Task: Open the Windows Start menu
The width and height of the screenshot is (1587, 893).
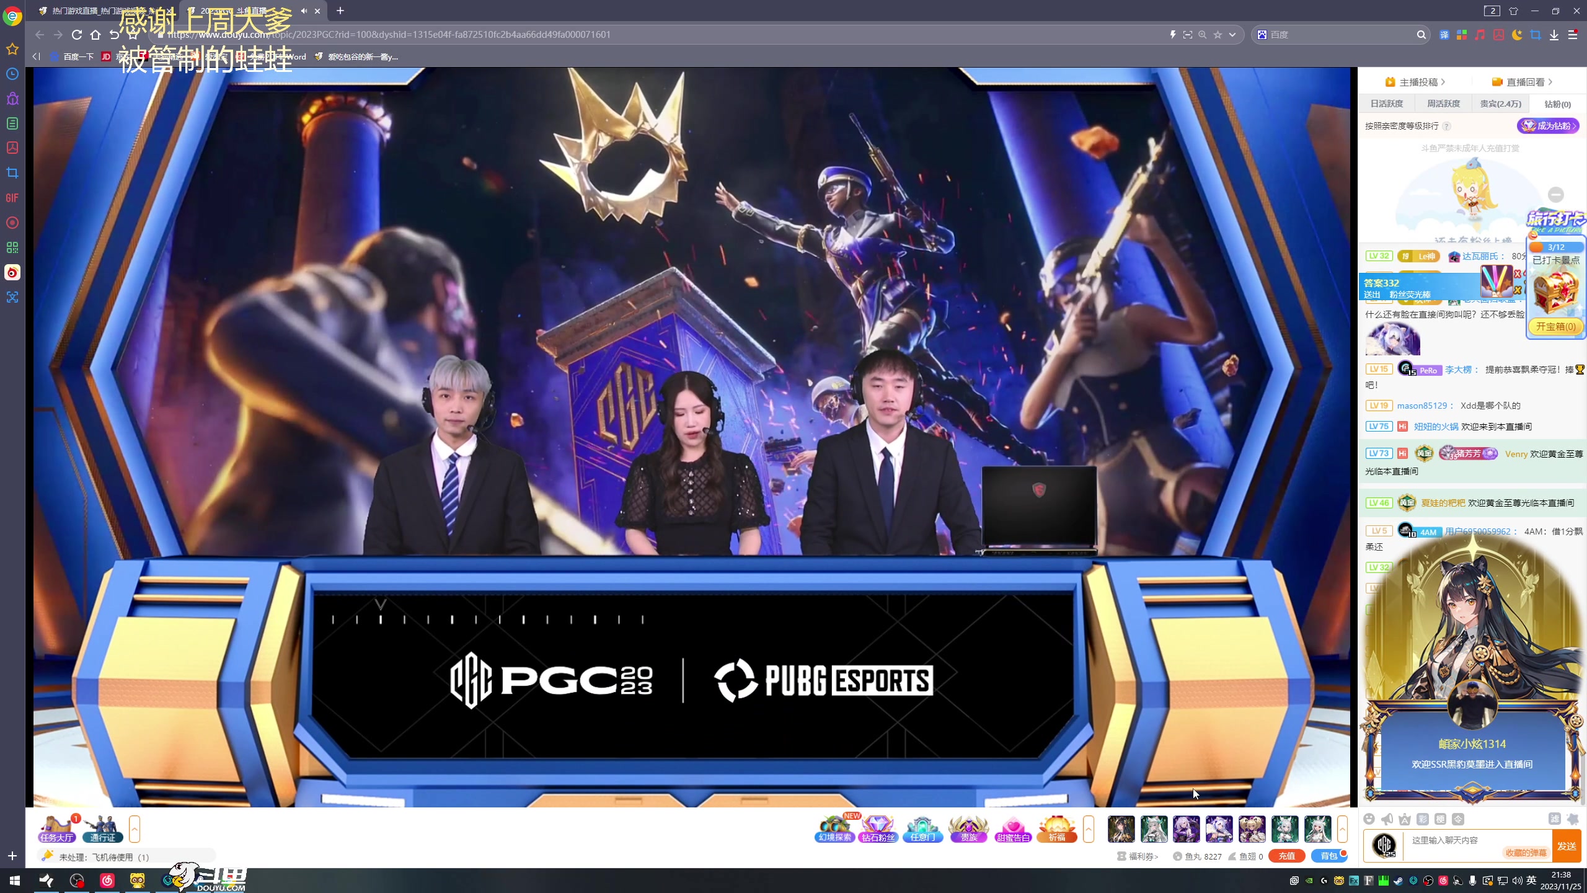Action: click(x=14, y=881)
